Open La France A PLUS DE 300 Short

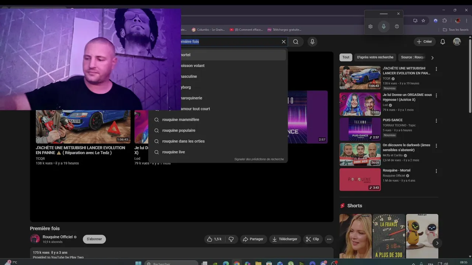389,236
